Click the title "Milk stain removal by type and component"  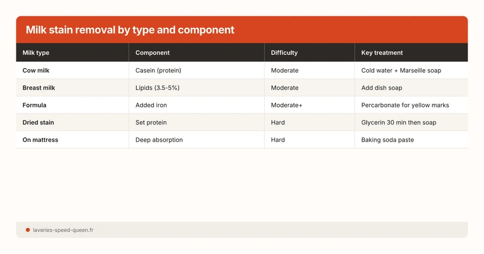(130, 30)
